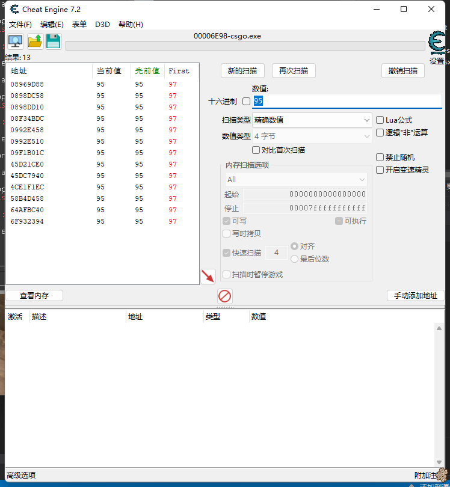Click the 起始 start address field
This screenshot has width=450, height=487.
click(305, 194)
